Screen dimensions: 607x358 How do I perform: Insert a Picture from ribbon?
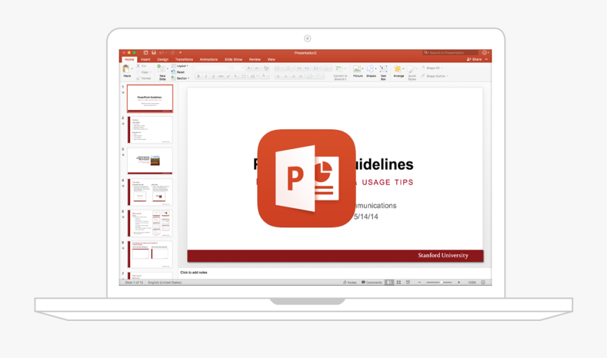pos(357,71)
